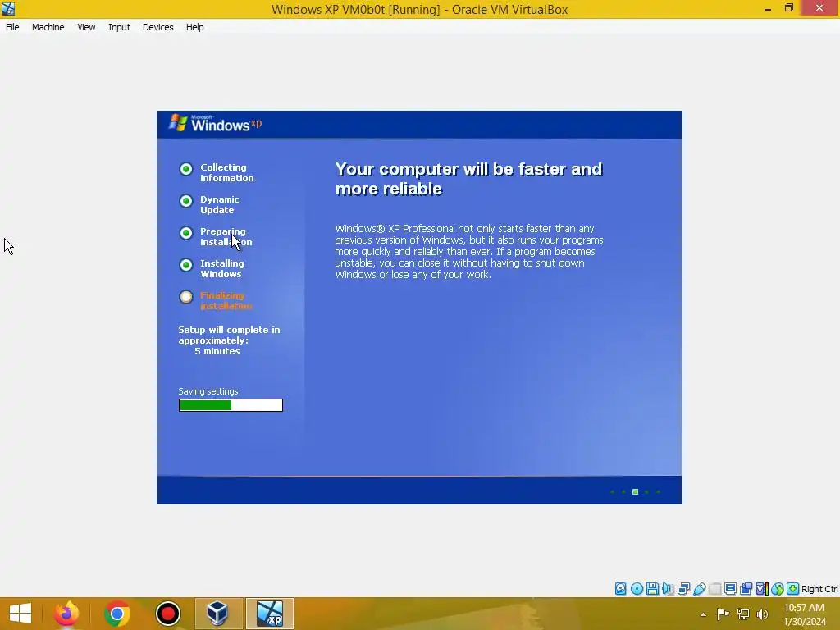This screenshot has height=630, width=840.
Task: Select the Windows XP VM taskbar button
Action: pyautogui.click(x=269, y=614)
